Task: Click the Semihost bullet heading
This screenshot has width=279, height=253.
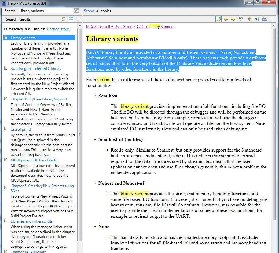Action: pyautogui.click(x=108, y=96)
